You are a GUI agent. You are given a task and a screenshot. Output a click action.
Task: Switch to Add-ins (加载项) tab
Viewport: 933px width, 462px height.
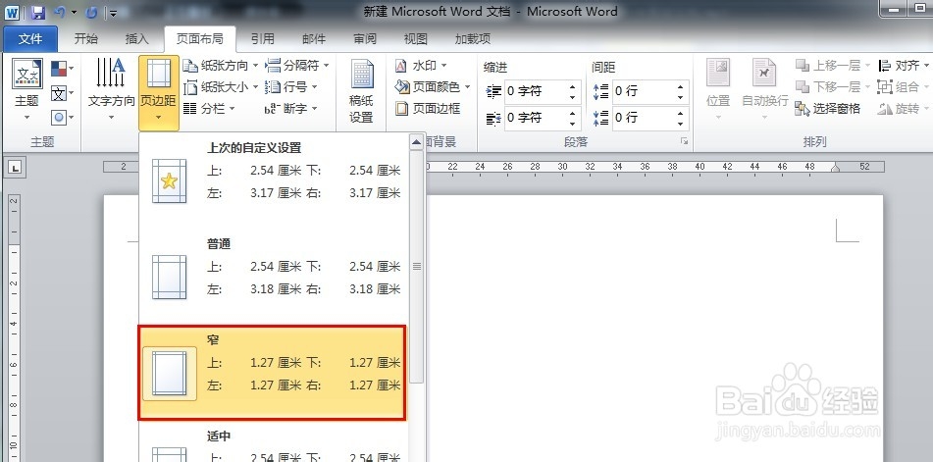tap(473, 39)
